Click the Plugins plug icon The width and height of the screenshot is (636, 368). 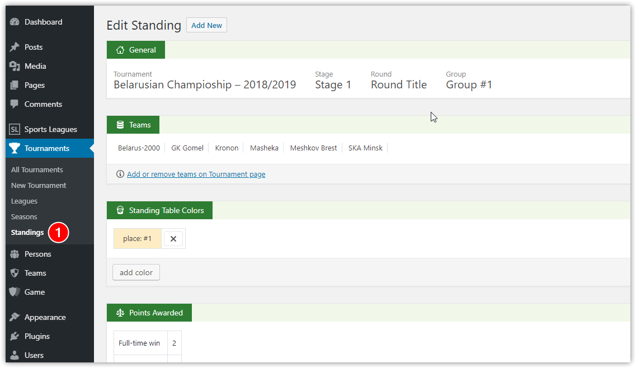click(x=15, y=337)
